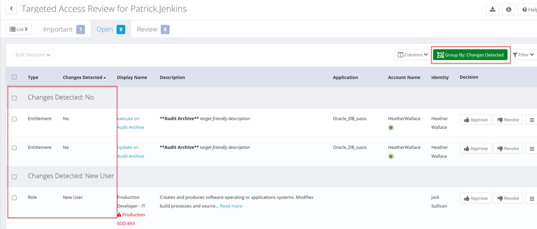Tick the select-all checkbox in the table header

click(15, 77)
